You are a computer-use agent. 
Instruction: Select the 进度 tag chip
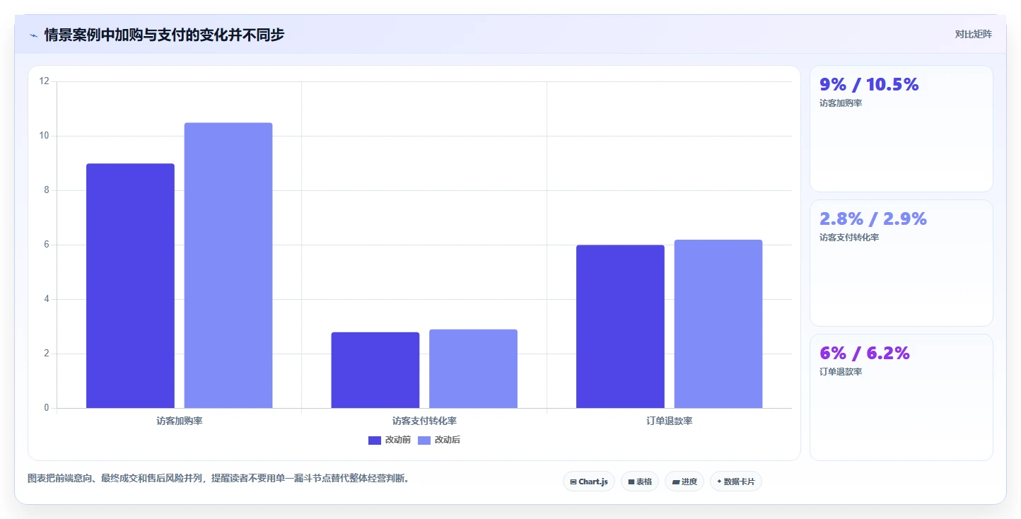tap(684, 482)
